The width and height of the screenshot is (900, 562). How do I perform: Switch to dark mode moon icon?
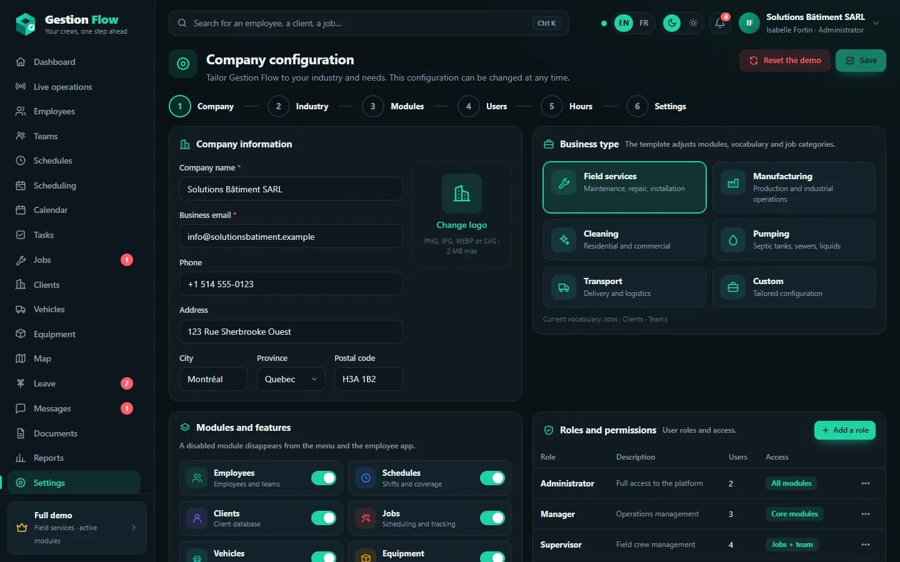click(x=672, y=23)
